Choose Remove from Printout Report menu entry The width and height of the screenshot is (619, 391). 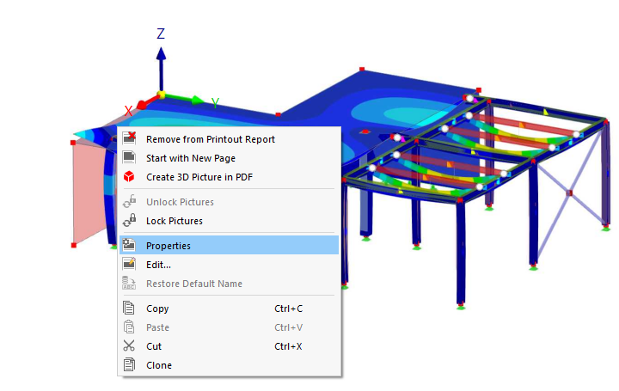coord(229,139)
